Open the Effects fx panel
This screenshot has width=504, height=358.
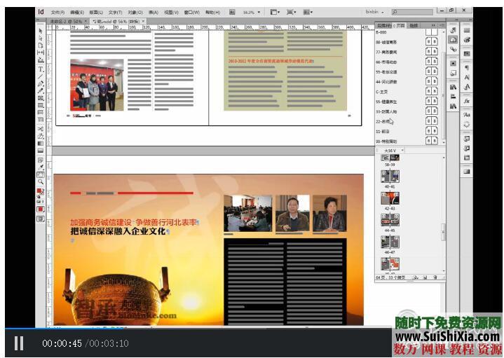pos(467,101)
